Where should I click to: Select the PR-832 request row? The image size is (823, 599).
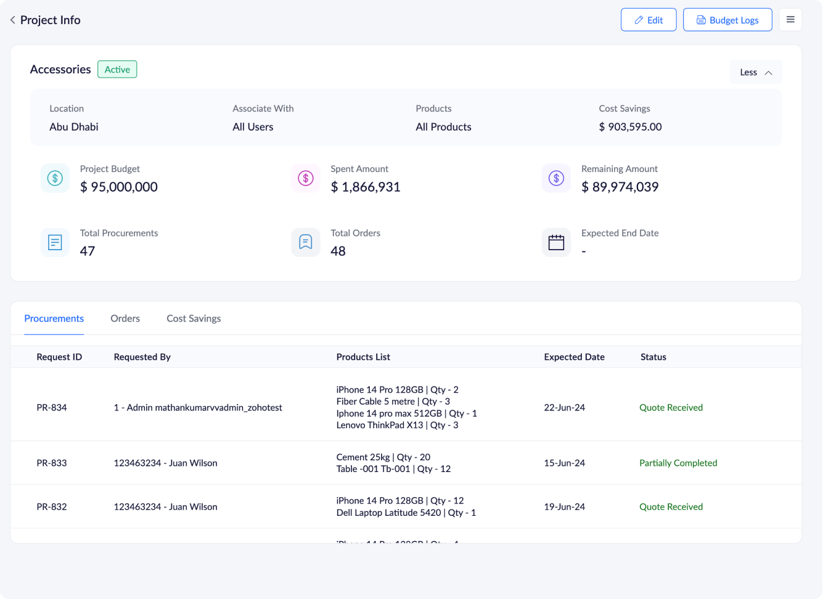(x=52, y=507)
